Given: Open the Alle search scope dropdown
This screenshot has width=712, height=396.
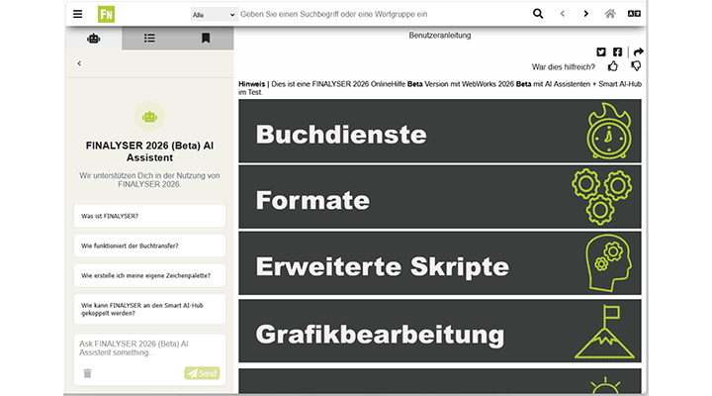Looking at the screenshot, I should coord(214,15).
